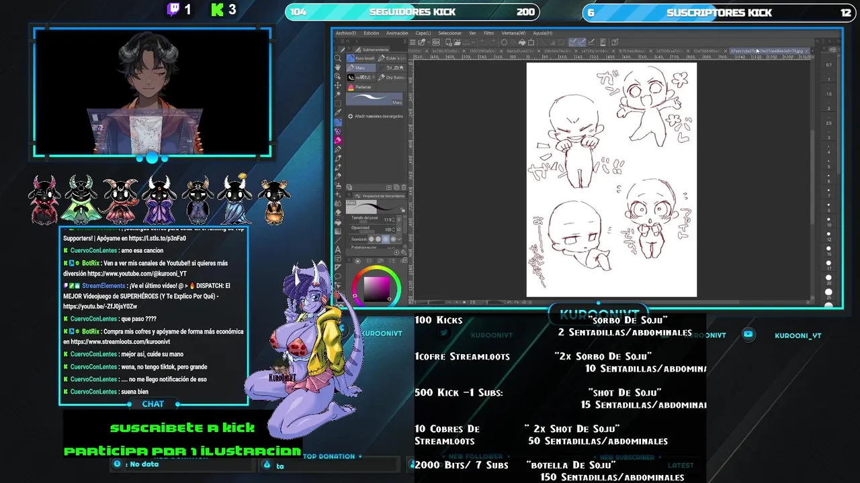860x483 pixels.
Task: Select the Zoom magnifier tool
Action: (338, 58)
